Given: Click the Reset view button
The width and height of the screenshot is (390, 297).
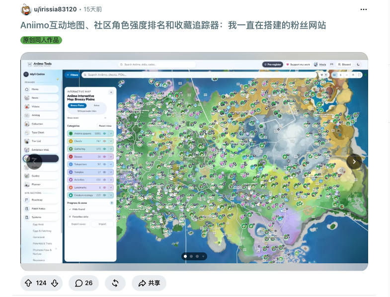Looking at the screenshot, I should pyautogui.click(x=105, y=126).
